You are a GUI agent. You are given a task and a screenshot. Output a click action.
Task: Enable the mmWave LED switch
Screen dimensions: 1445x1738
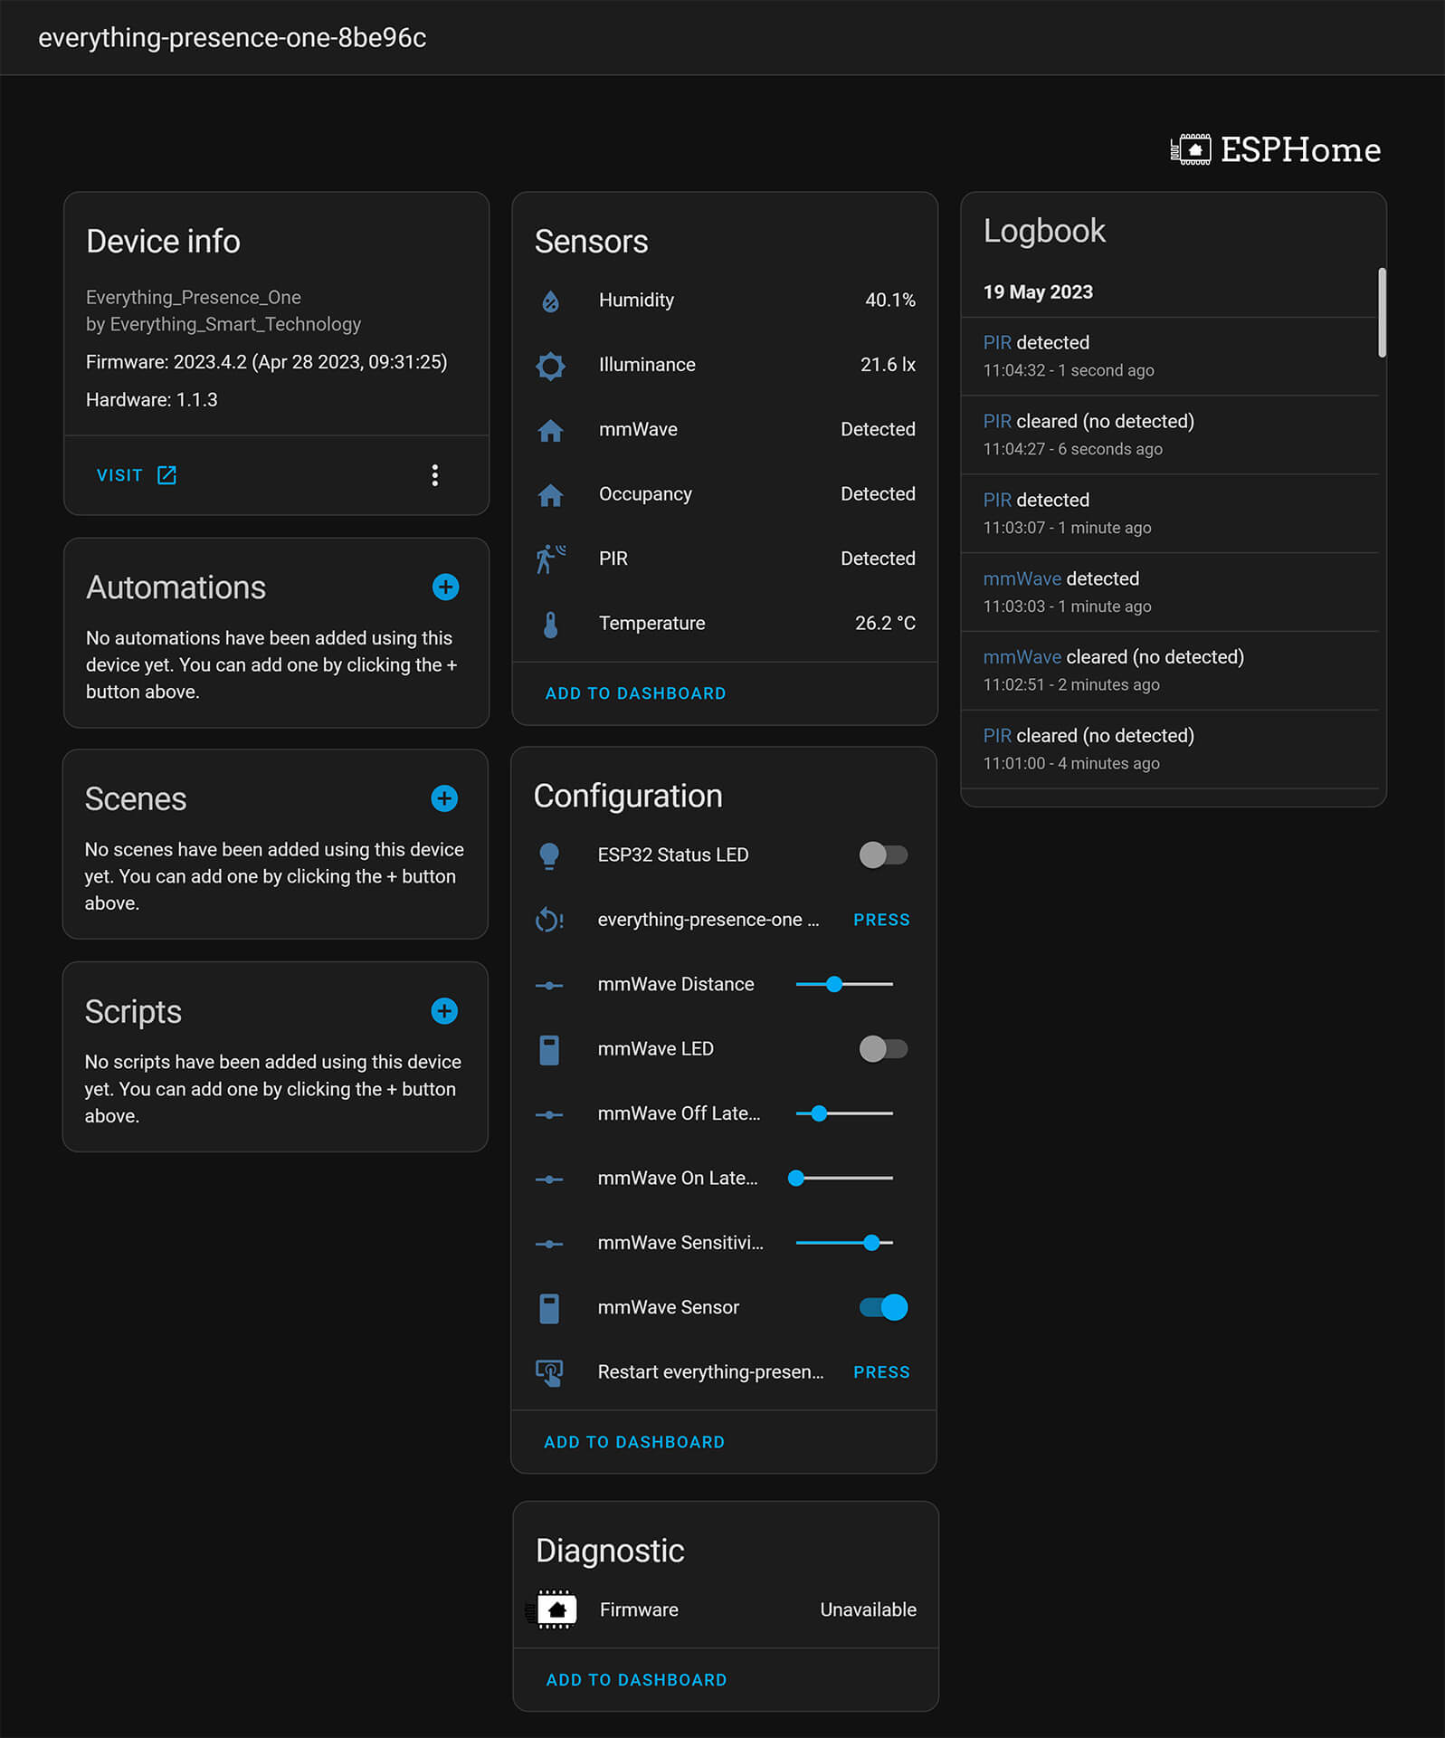[883, 1049]
